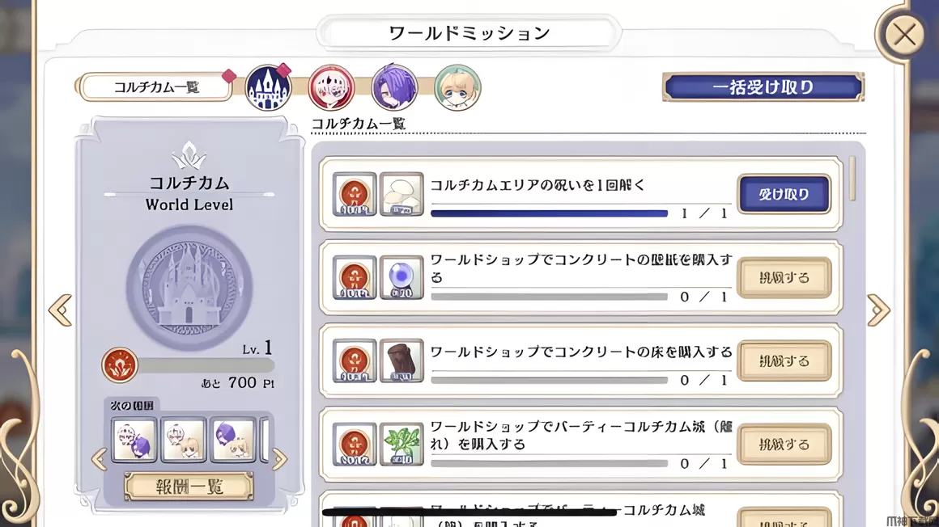Click the World Level progress bar
The image size is (939, 527).
pos(206,365)
